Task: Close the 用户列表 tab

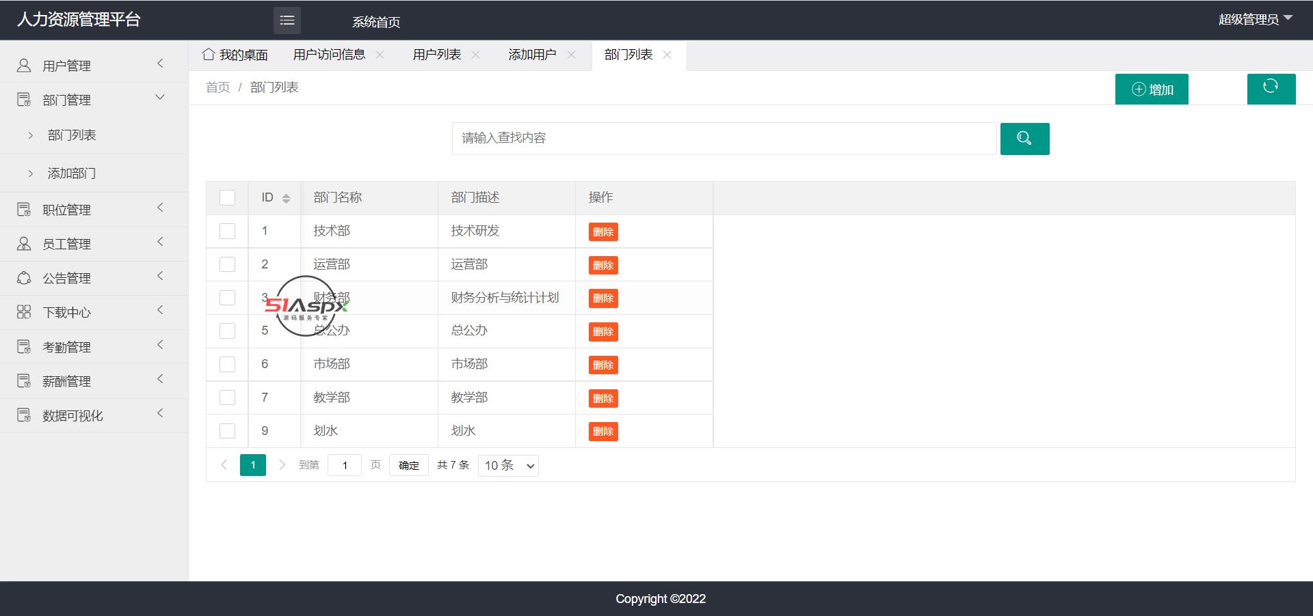Action: [x=476, y=55]
